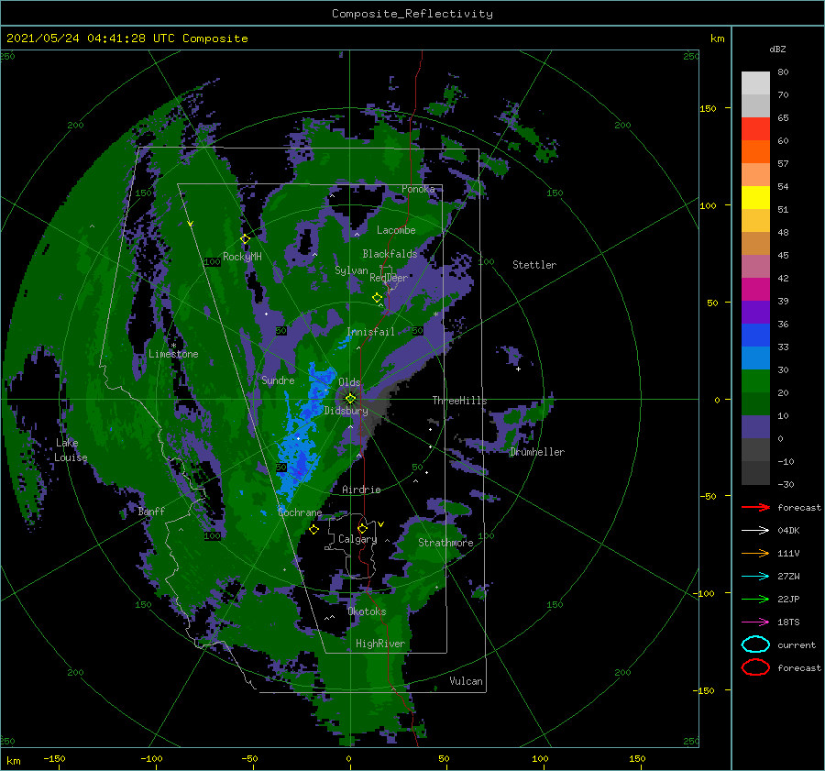825x771 pixels.
Task: Click the Okotoks town label
Action: (367, 611)
